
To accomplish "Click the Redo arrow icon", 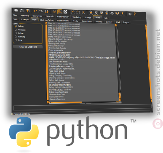I will pos(41,11).
